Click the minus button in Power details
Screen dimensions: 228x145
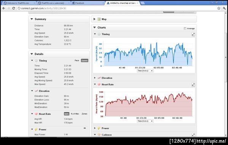(85, 128)
